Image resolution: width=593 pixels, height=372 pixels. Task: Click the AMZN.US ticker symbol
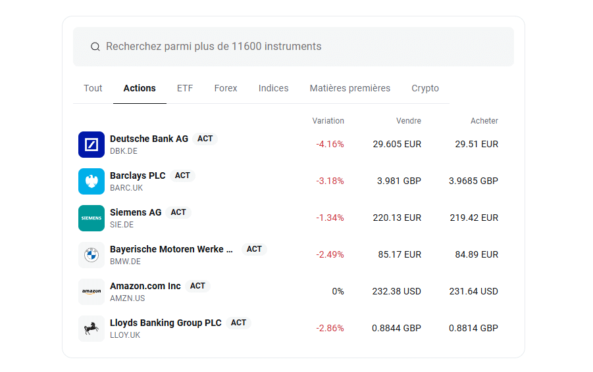point(128,298)
